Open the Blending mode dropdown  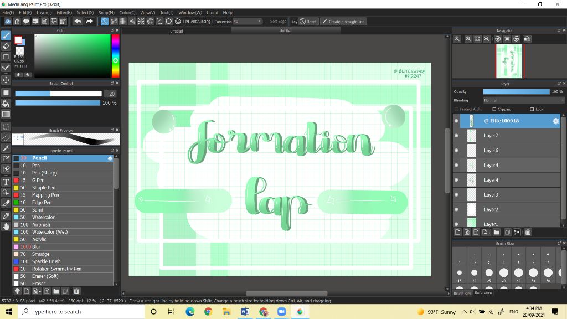coord(524,100)
